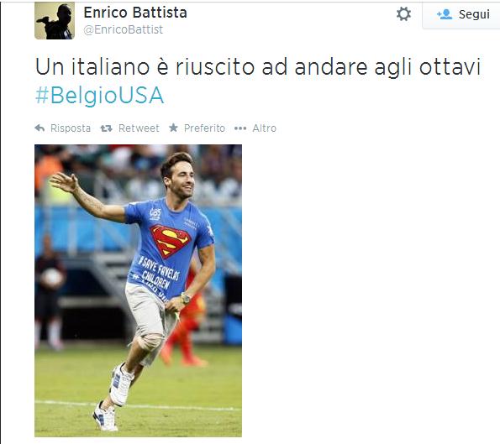Choose the Retweet text action

pos(139,128)
